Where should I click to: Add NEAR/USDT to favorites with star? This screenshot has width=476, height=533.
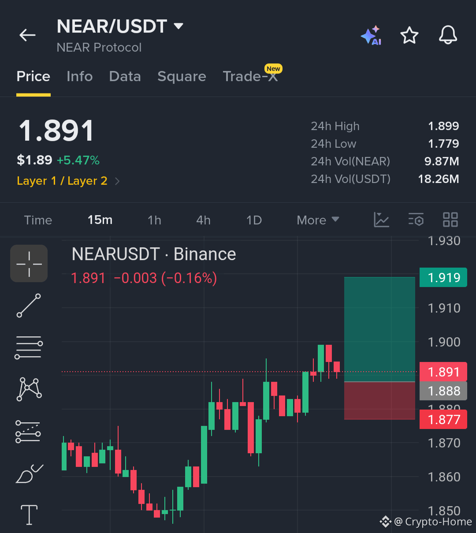pyautogui.click(x=409, y=35)
